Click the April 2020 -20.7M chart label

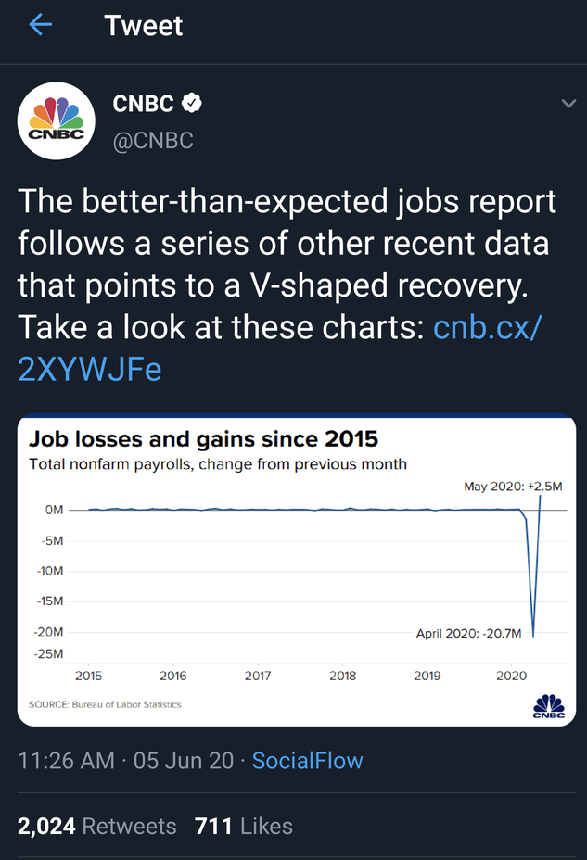pyautogui.click(x=469, y=633)
